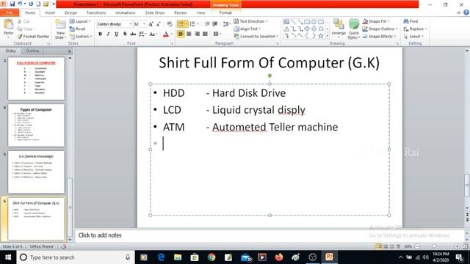The height and width of the screenshot is (264, 470).
Task: Select the triangle shape from gallery
Action: tap(286, 29)
